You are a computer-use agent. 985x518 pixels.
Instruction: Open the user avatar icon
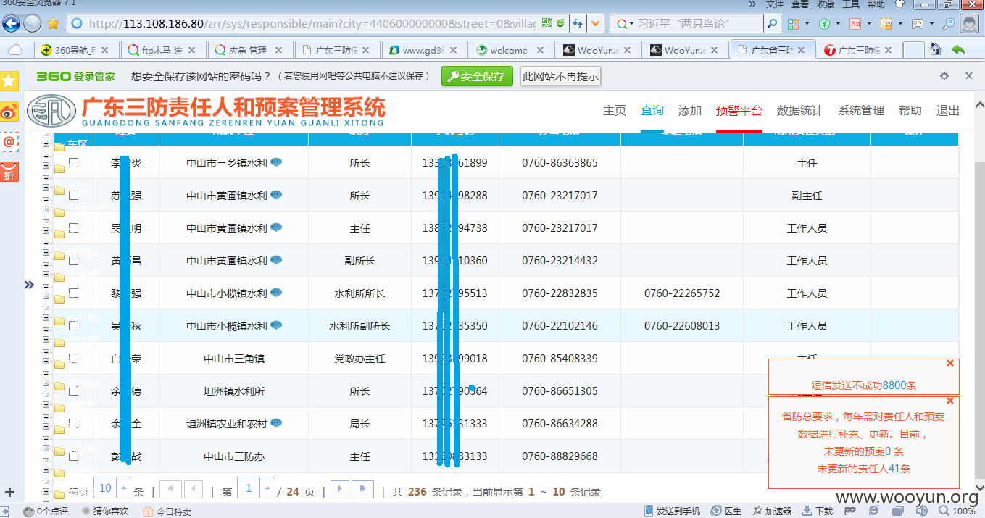pos(971,24)
